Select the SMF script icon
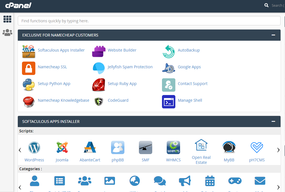Image resolution: width=285 pixels, height=192 pixels. 146,147
